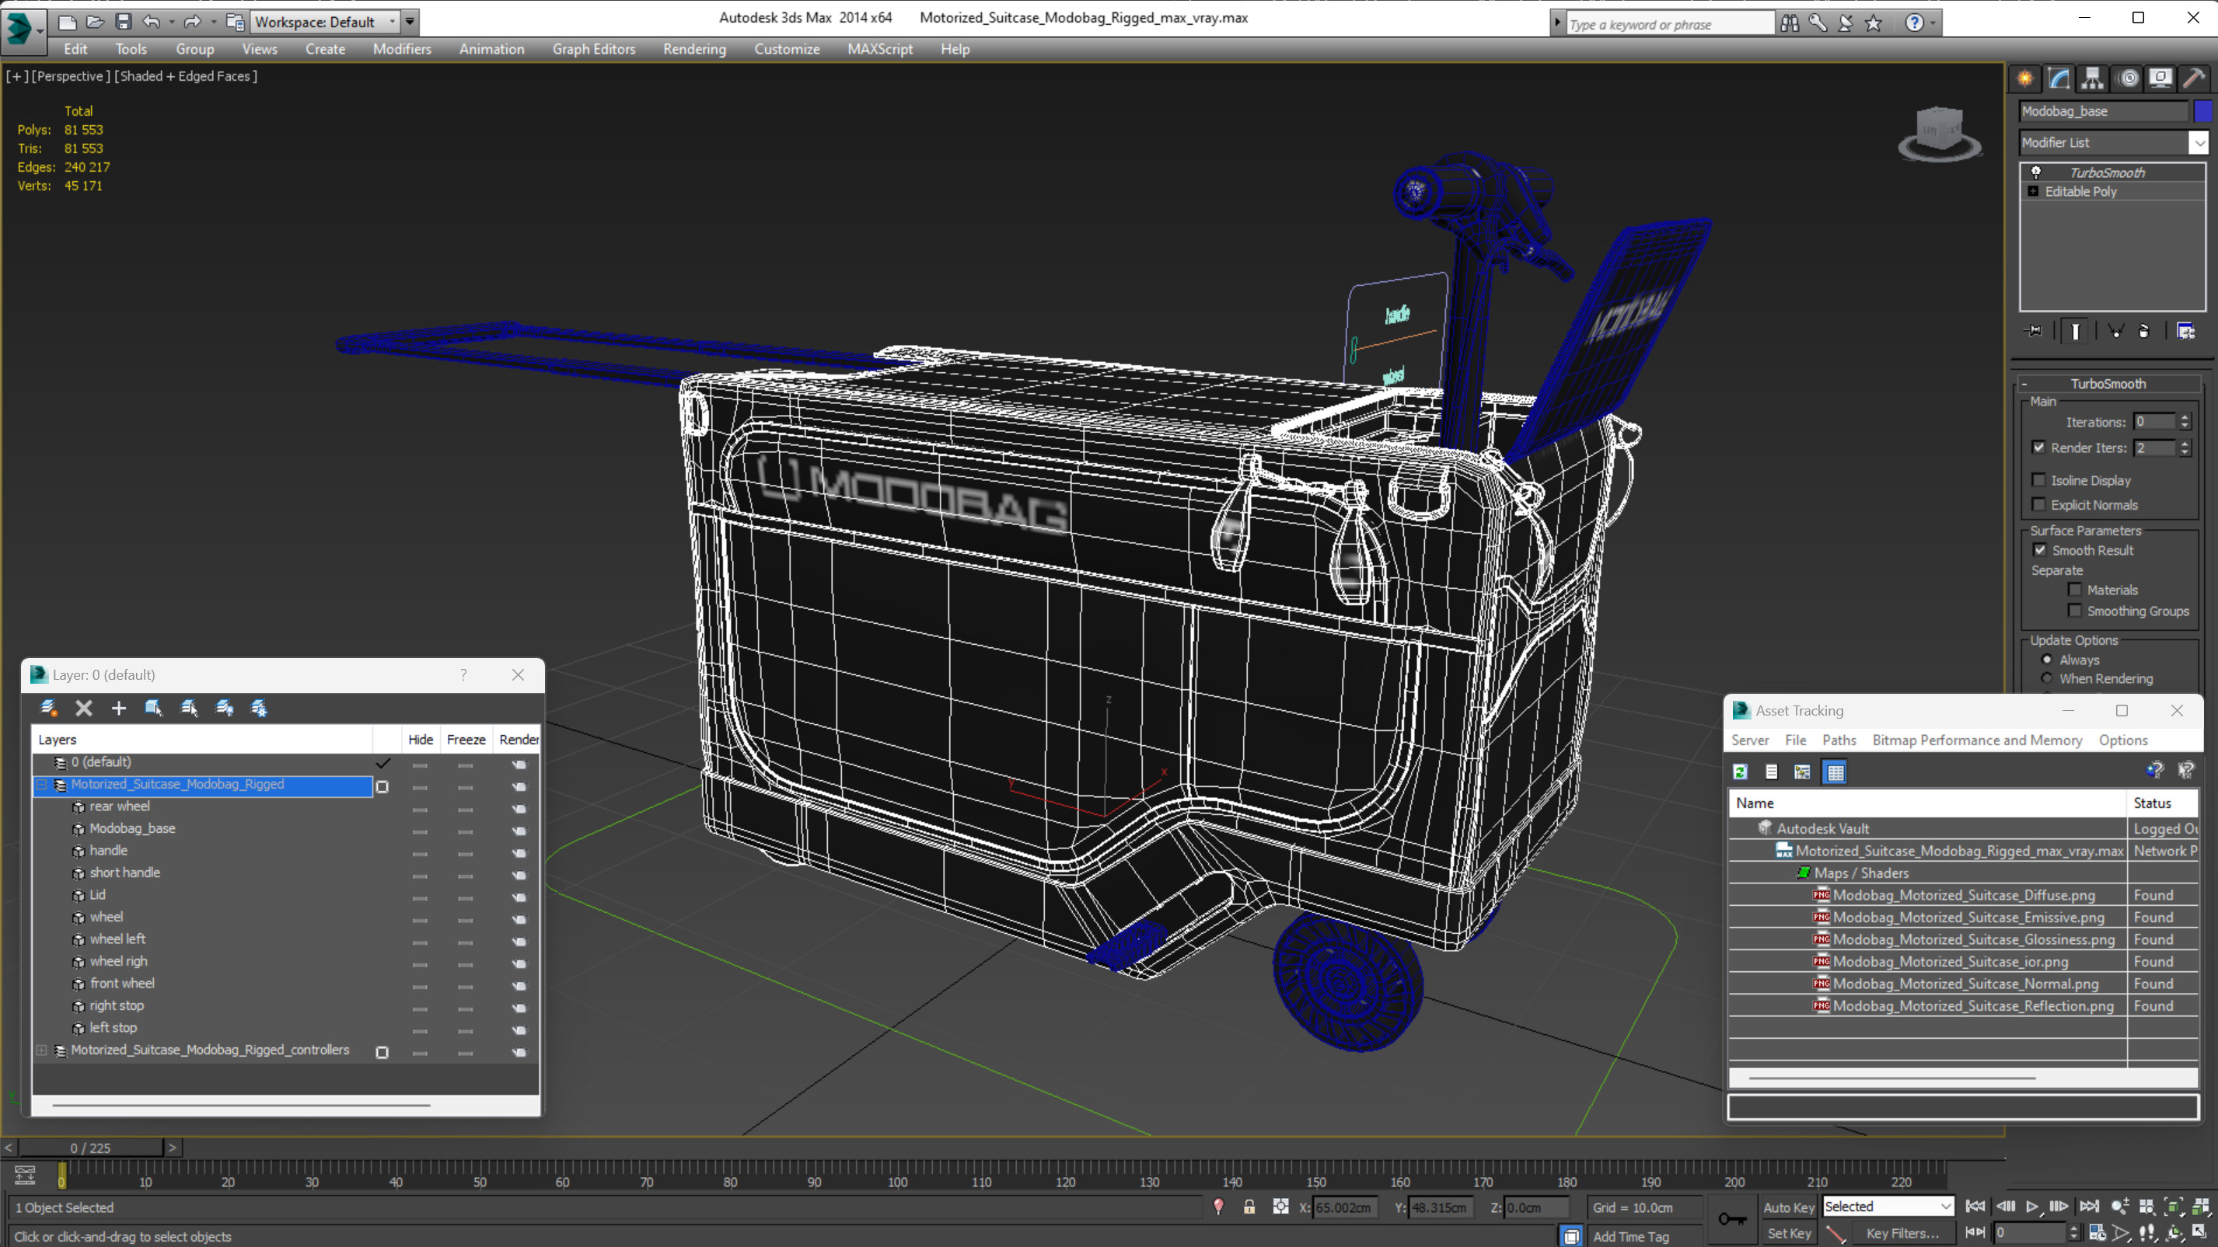Click the Set Keys large key icon

point(1731,1218)
